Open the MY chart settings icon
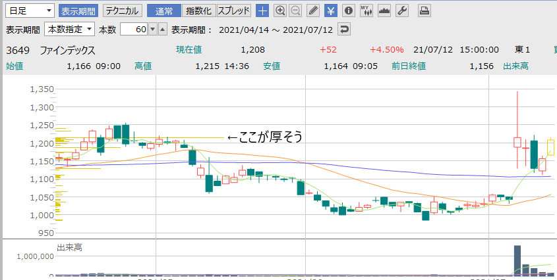Image resolution: width=557 pixels, height=280 pixels. (x=366, y=11)
